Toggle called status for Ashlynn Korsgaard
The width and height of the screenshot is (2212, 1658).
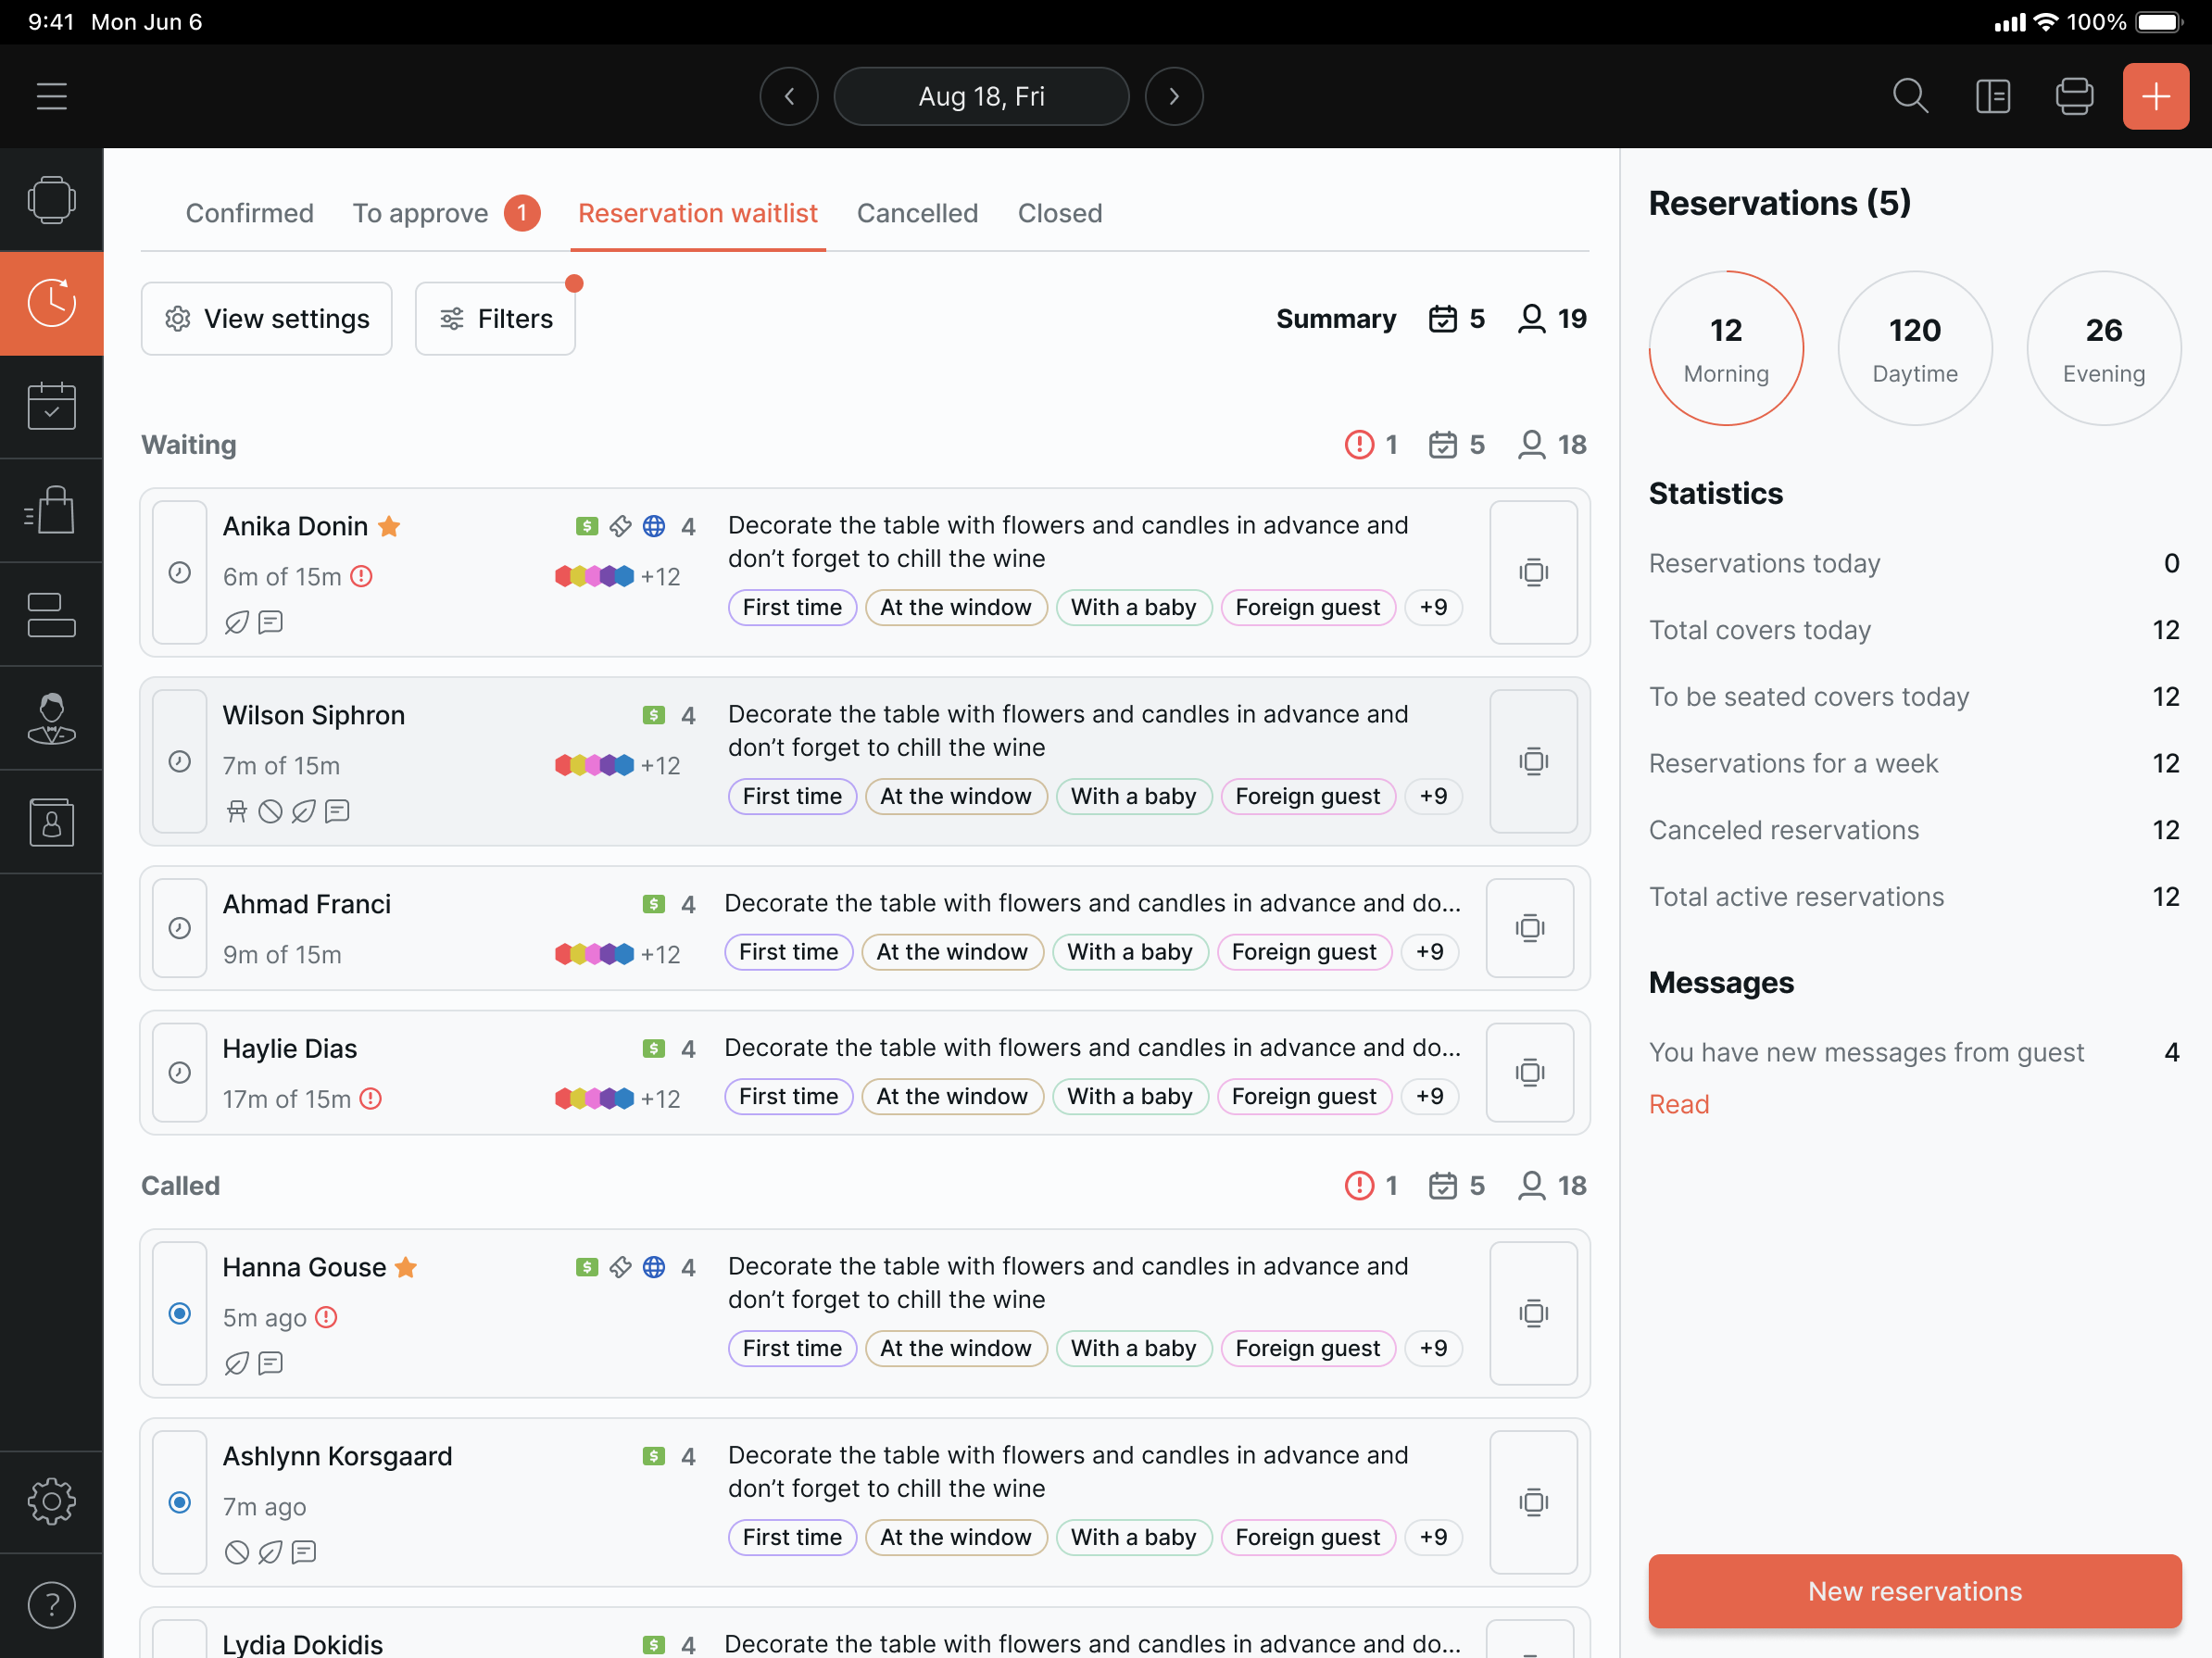click(180, 1502)
